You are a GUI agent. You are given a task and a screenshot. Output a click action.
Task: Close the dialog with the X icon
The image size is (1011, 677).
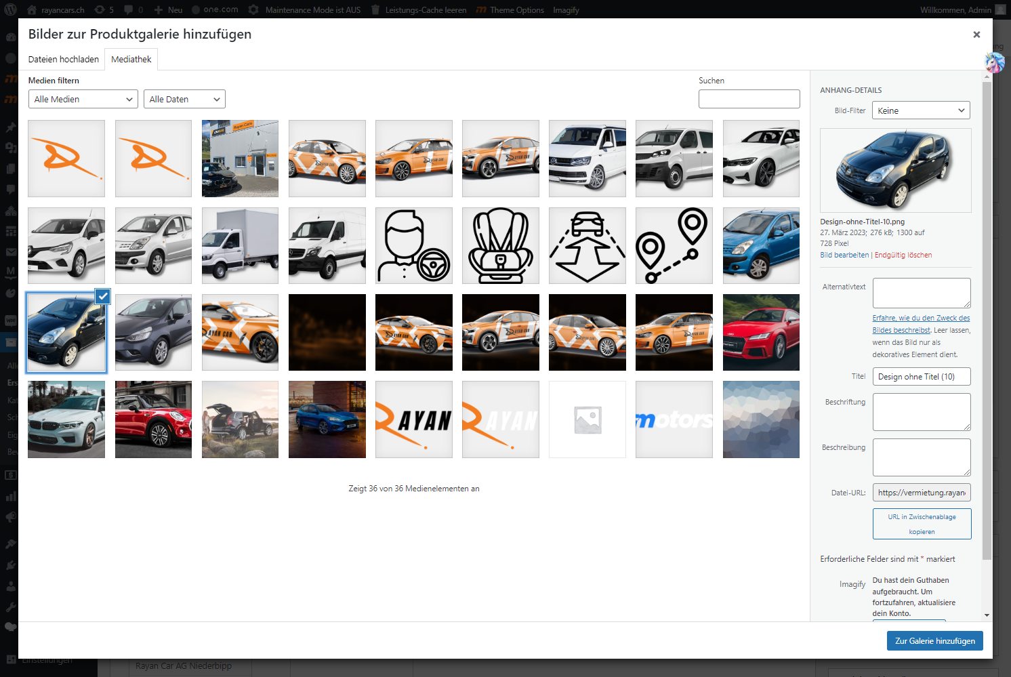[976, 35]
